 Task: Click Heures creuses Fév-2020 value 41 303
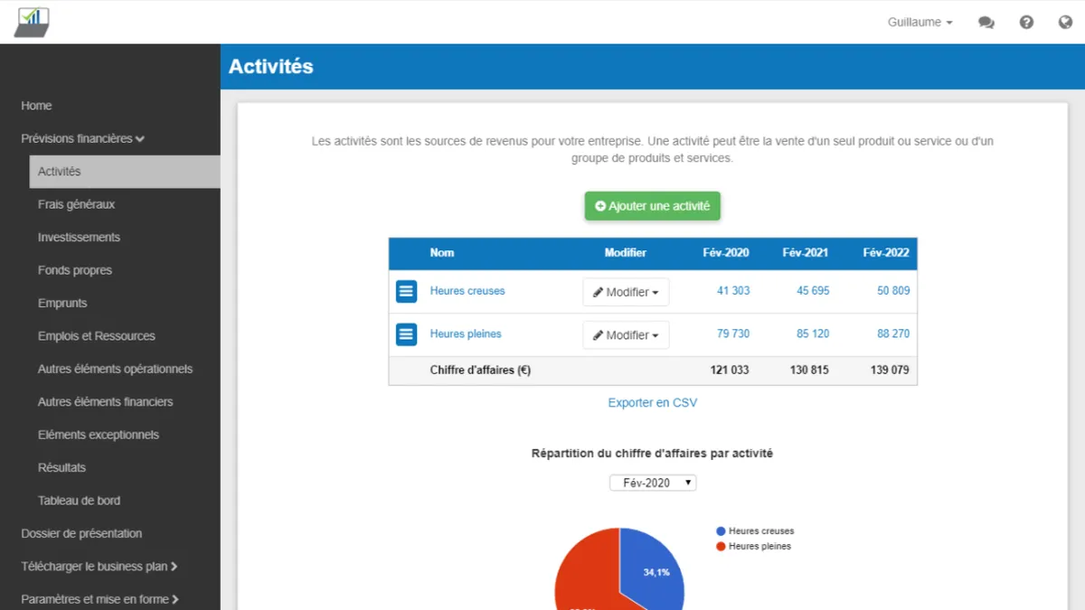click(733, 291)
